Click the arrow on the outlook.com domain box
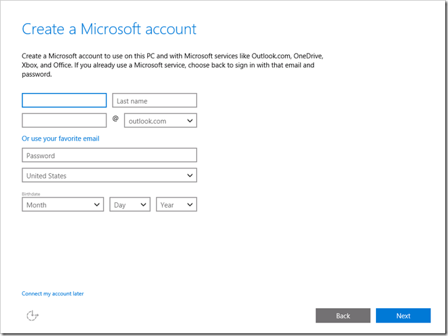Viewport: 448px width, 336px height. 189,121
